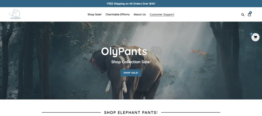This screenshot has width=262, height=116.
Task: Open the shopping bag cart icon
Action: 249,15
